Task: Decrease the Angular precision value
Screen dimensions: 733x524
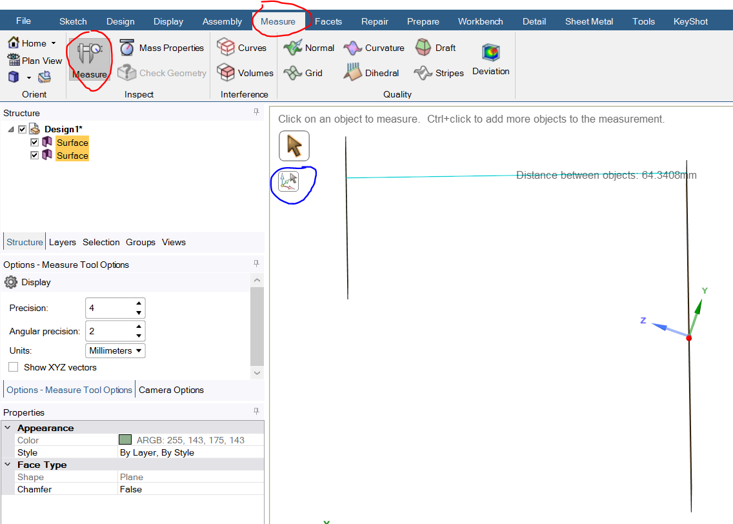Action: pos(139,336)
